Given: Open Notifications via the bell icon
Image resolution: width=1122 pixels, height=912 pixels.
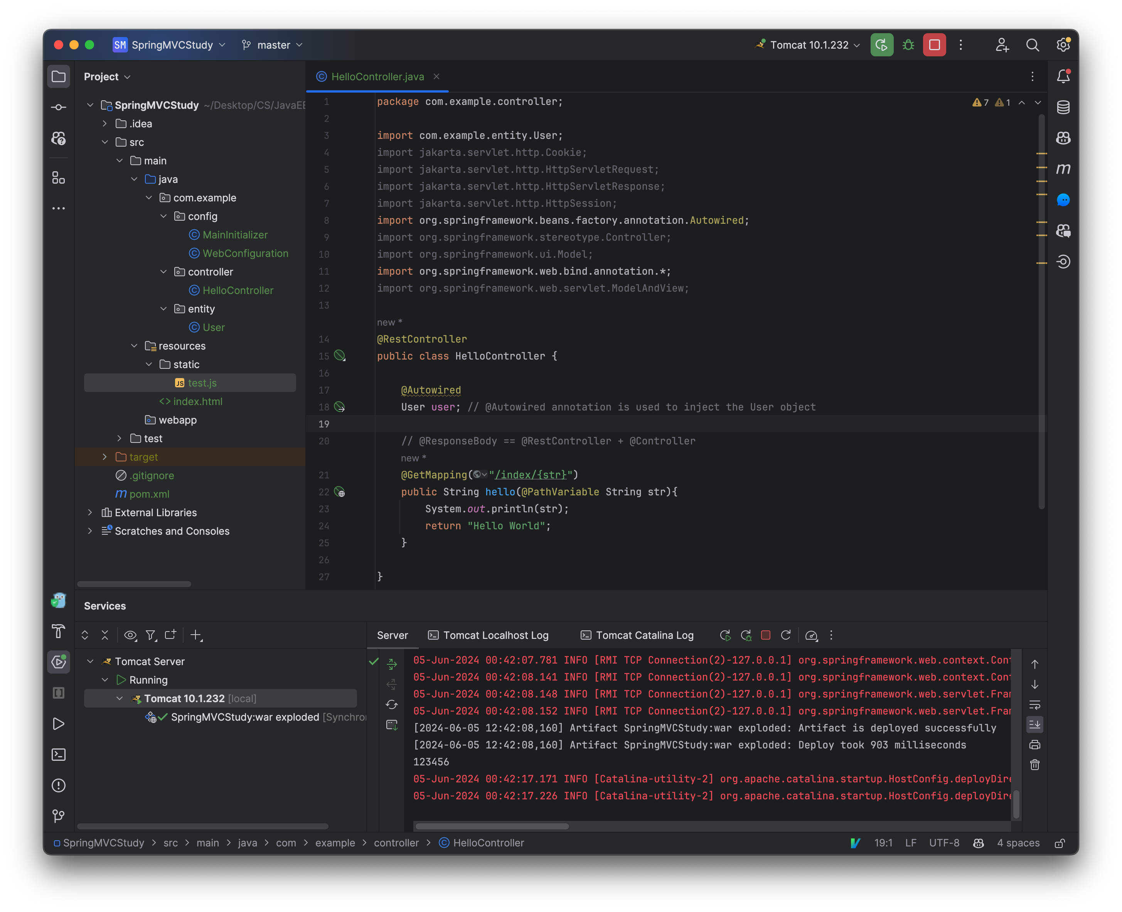Looking at the screenshot, I should [x=1063, y=76].
